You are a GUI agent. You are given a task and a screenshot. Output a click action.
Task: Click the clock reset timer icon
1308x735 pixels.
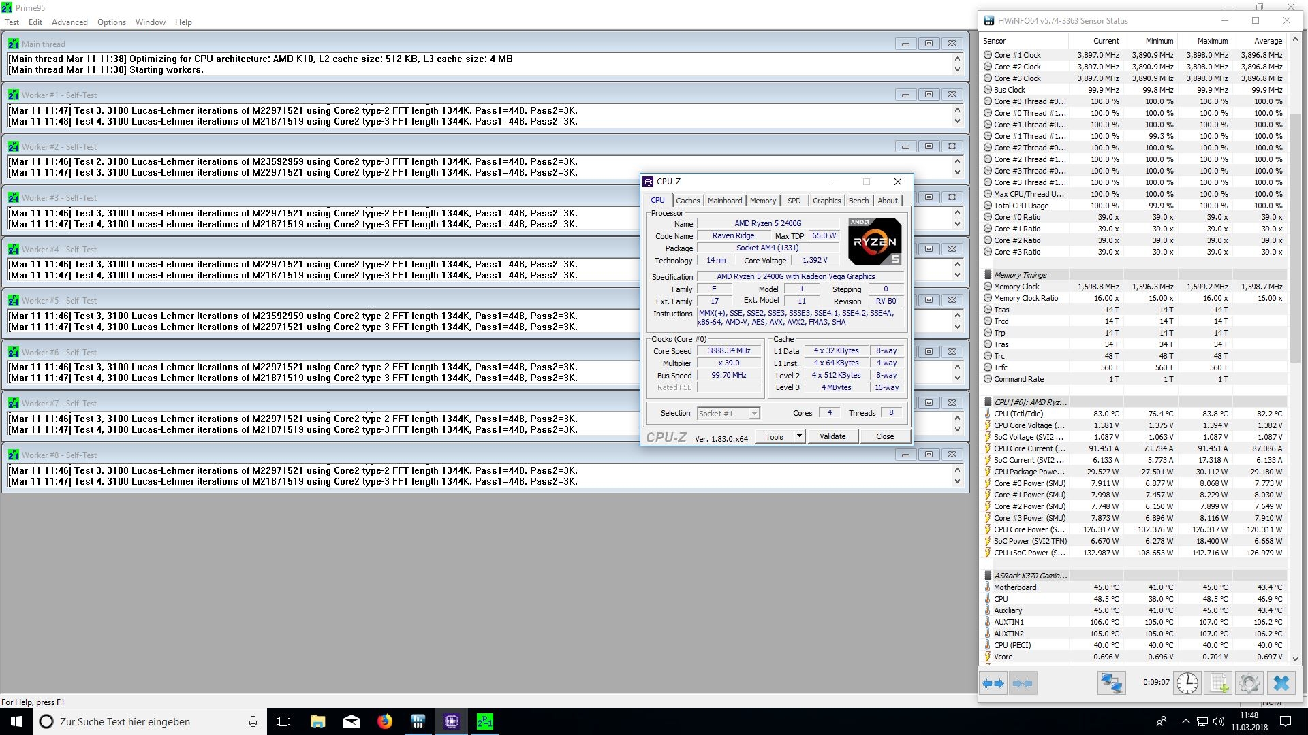click(1187, 683)
